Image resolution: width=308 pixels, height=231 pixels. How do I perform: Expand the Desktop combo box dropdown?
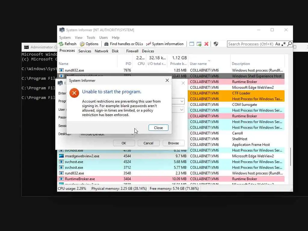(x=133, y=135)
